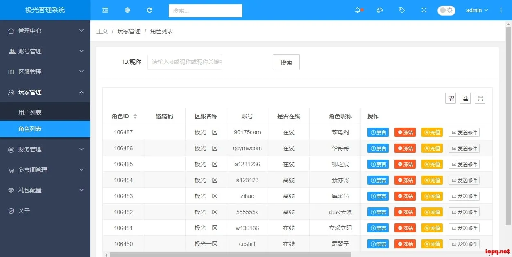Click 发送邮件 for role 106480
512x257 pixels.
464,244
